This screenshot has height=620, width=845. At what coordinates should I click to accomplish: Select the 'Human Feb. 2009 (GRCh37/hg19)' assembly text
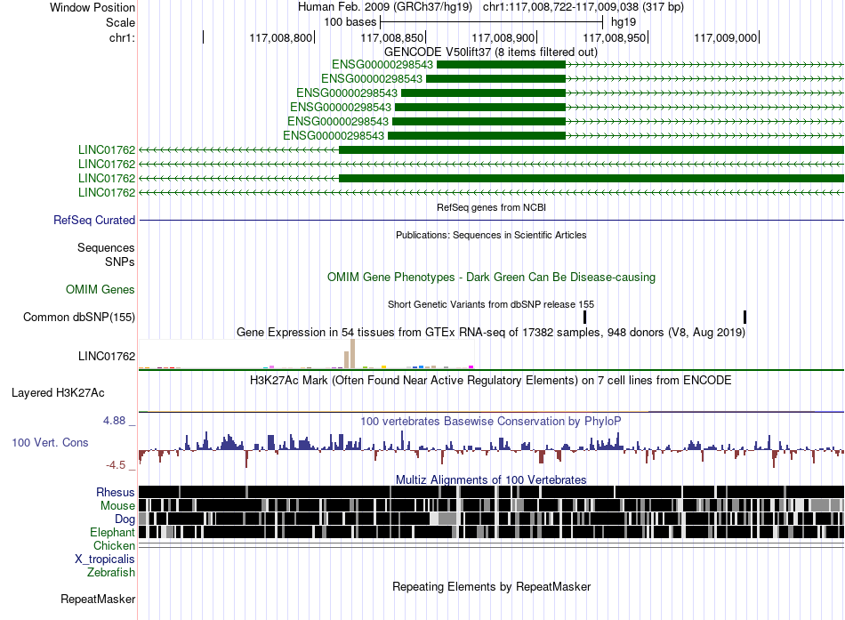[385, 7]
